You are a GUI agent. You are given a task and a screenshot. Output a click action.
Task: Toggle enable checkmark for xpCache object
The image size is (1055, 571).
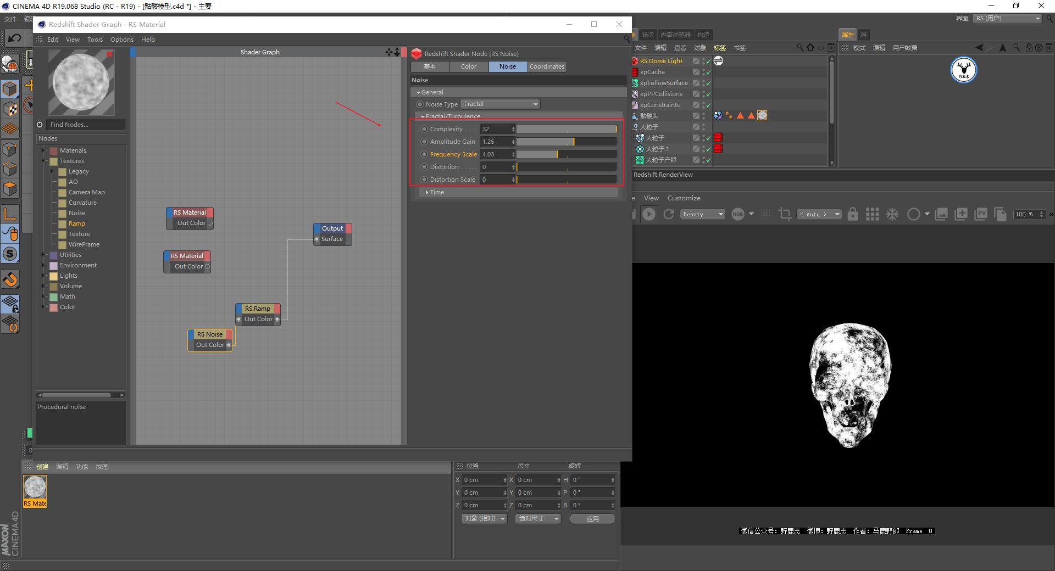[x=708, y=72]
